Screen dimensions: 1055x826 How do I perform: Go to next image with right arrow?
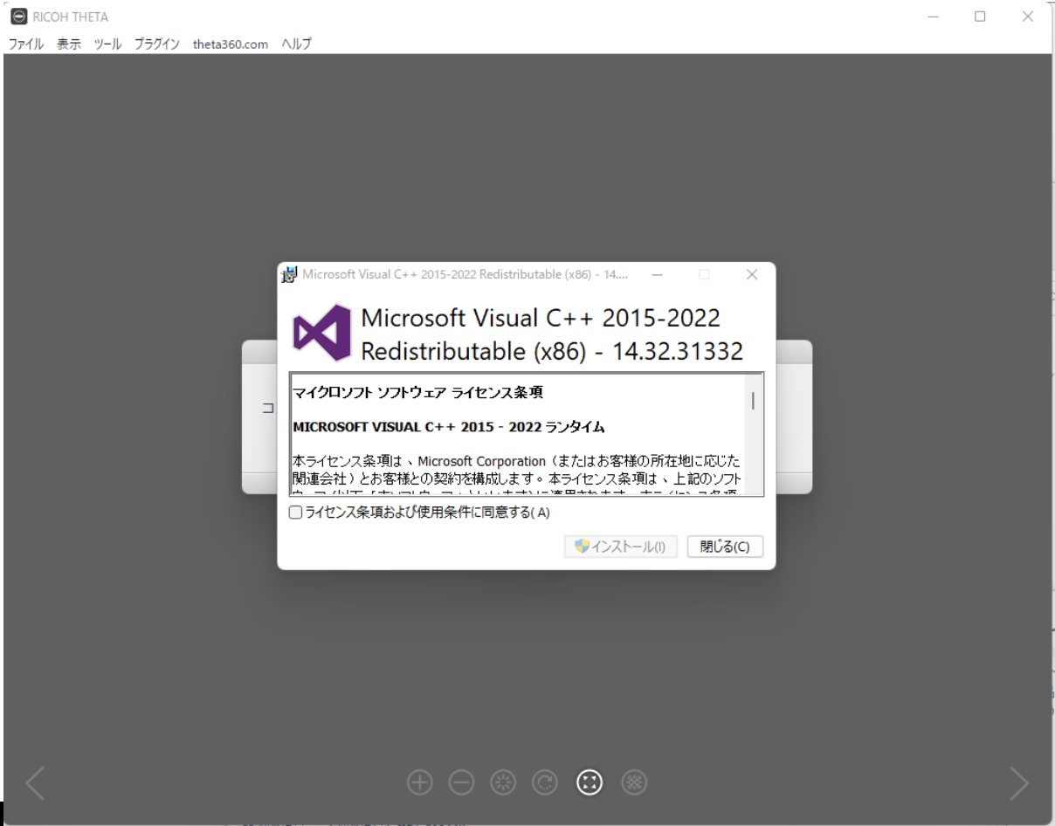click(1019, 783)
